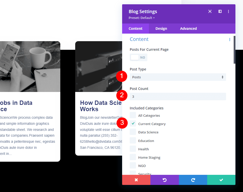The image size is (243, 192).
Task: Redo the reverted settings change
Action: tap(193, 180)
